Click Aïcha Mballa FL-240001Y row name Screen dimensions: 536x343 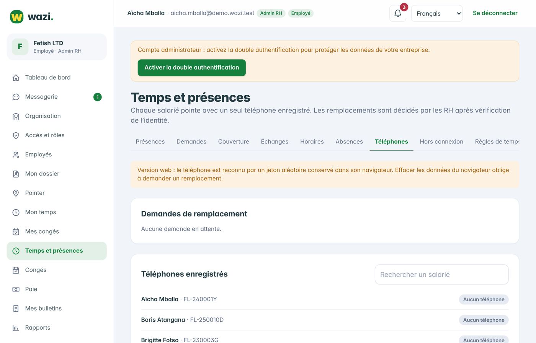tap(160, 299)
